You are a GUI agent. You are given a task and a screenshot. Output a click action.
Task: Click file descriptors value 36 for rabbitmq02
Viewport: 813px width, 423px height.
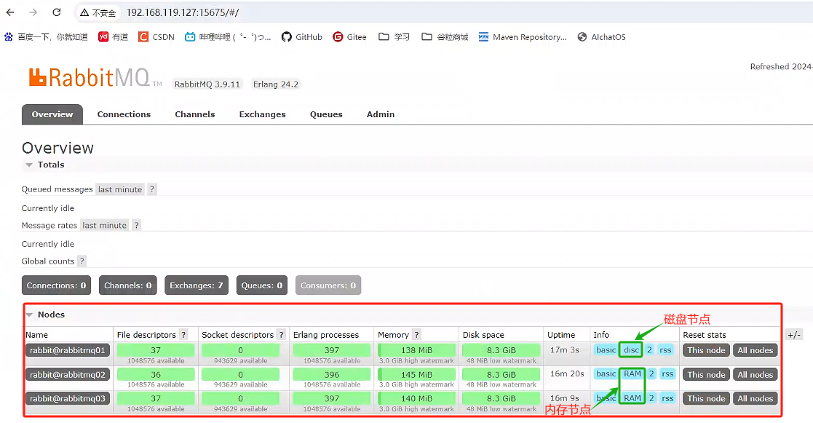coord(156,375)
